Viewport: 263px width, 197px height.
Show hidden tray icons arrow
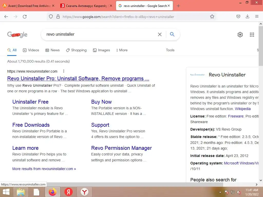click(220, 192)
